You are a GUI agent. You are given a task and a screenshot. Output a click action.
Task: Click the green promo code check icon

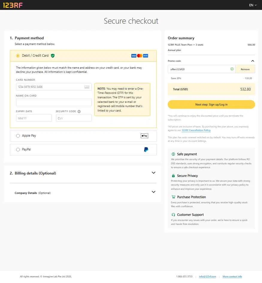232,69
